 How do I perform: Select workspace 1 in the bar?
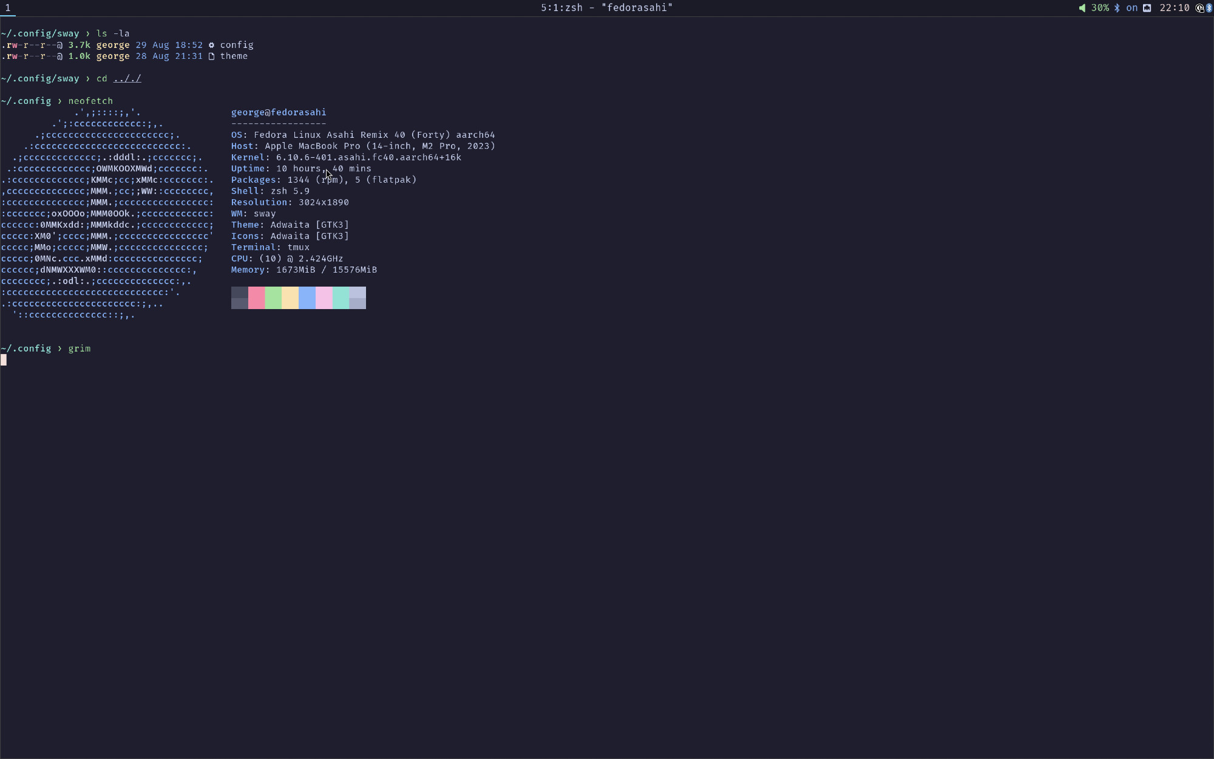coord(8,8)
